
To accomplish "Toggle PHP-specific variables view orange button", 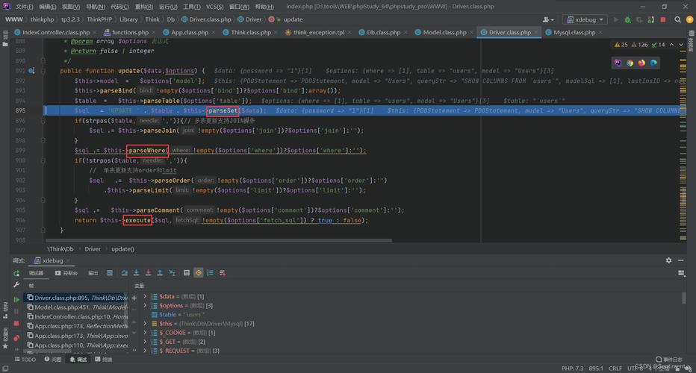I will pyautogui.click(x=199, y=273).
